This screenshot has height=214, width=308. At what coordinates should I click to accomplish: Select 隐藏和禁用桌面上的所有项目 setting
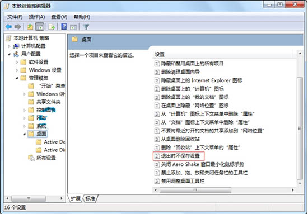click(x=192, y=64)
